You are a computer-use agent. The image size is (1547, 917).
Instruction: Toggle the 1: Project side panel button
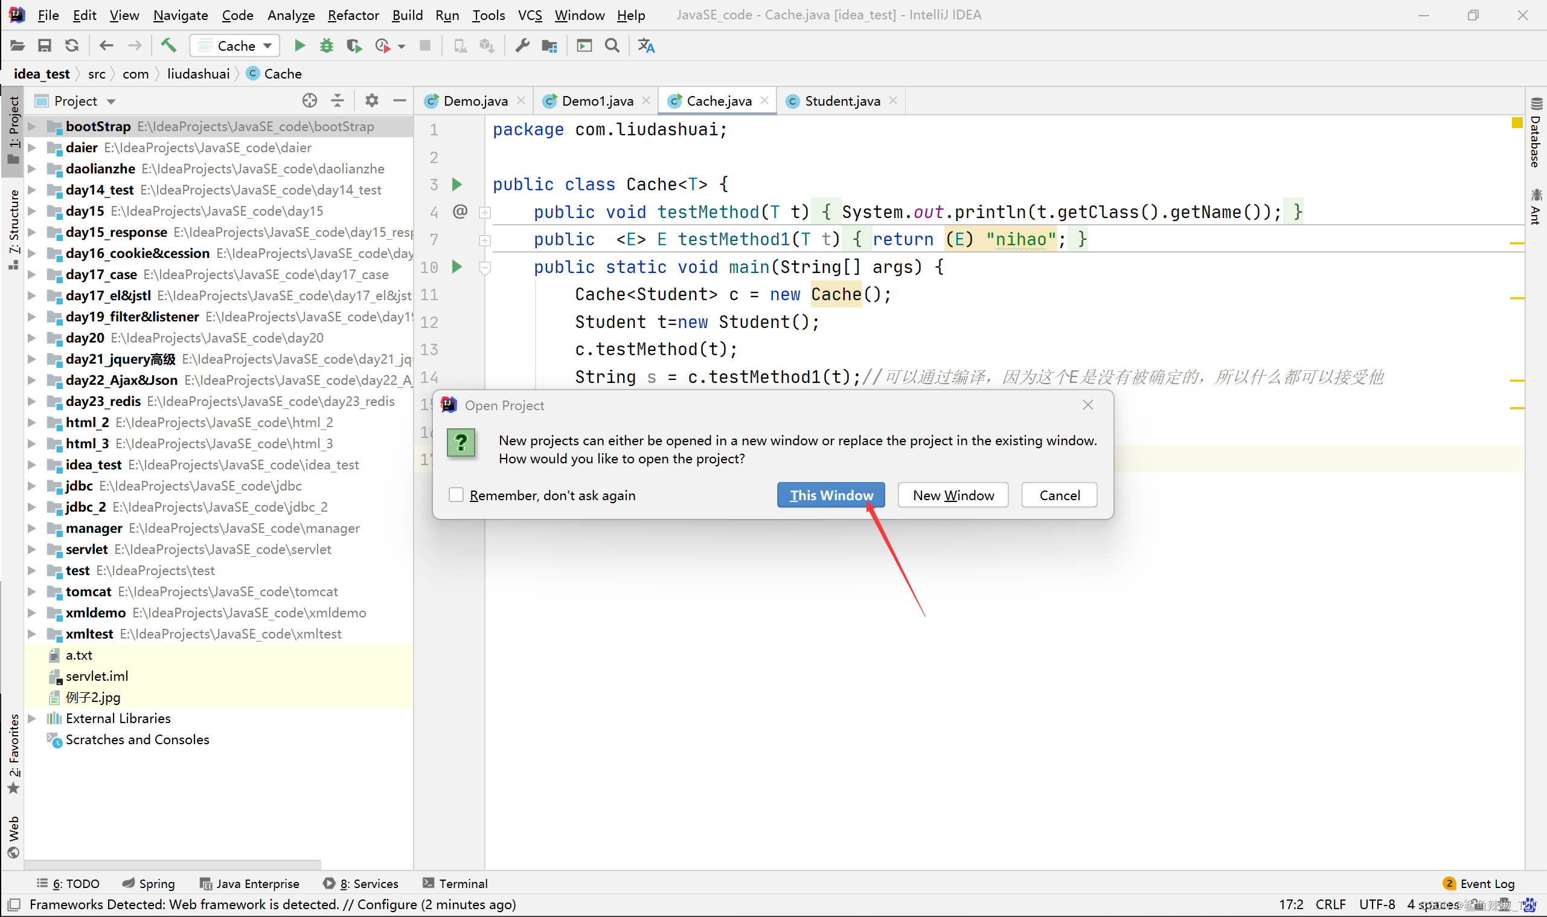(14, 130)
